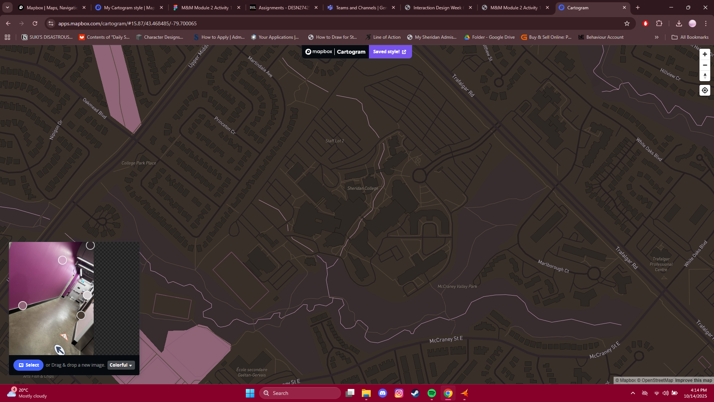Screen dimensions: 714x402
Task: Open Spotify from the taskbar
Action: coord(431,393)
